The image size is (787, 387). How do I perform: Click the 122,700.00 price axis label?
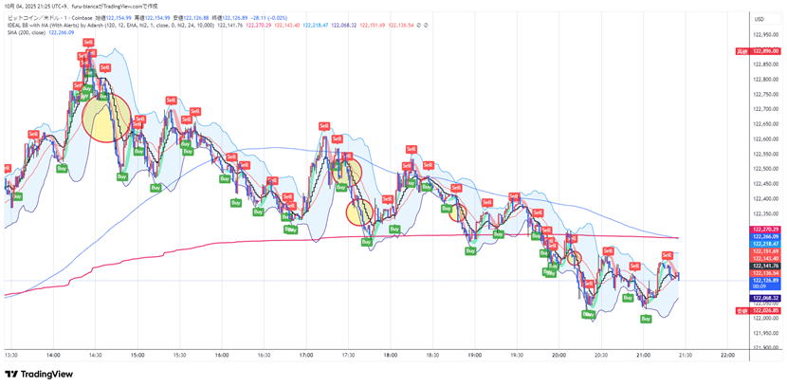pos(764,109)
